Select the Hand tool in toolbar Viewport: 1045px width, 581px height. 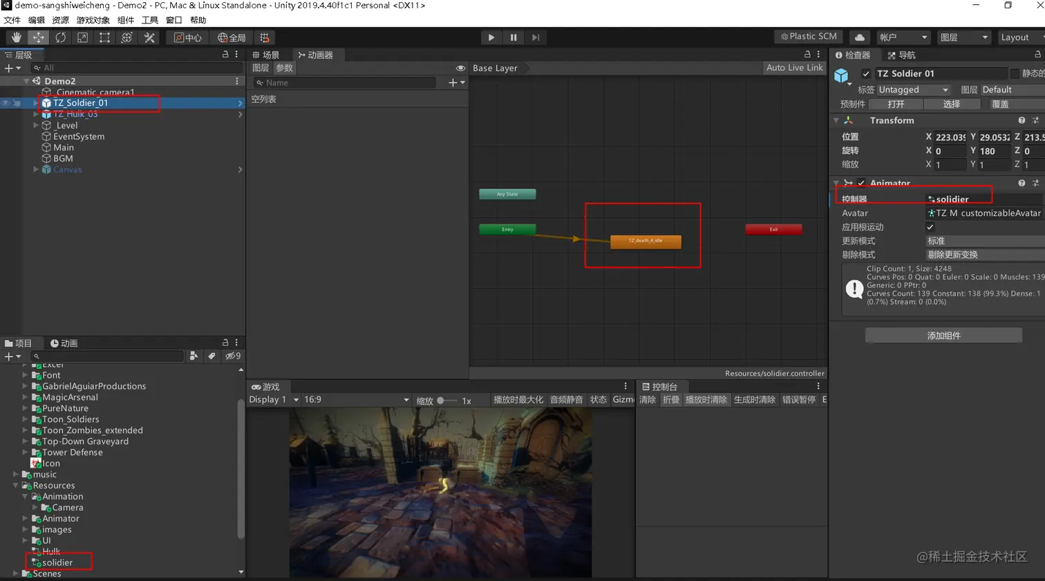tap(16, 37)
